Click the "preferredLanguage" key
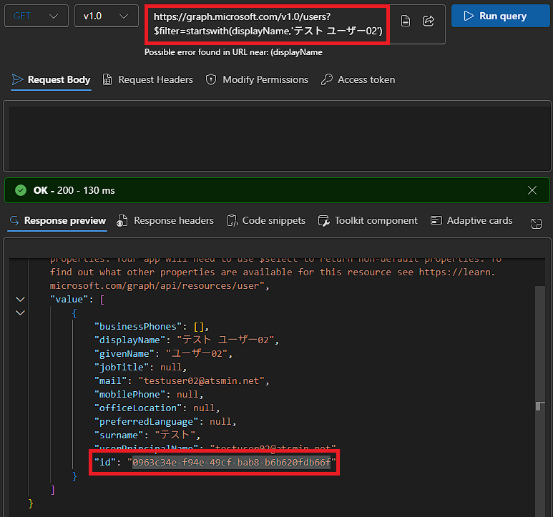Image resolution: width=553 pixels, height=517 pixels. pos(146,421)
